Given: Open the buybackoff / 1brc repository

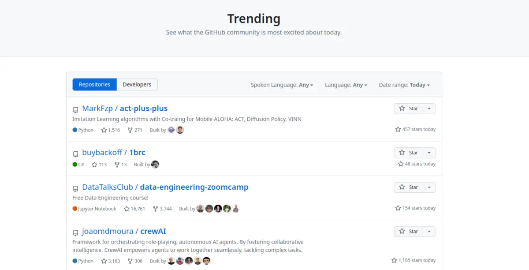Looking at the screenshot, I should 114,153.
